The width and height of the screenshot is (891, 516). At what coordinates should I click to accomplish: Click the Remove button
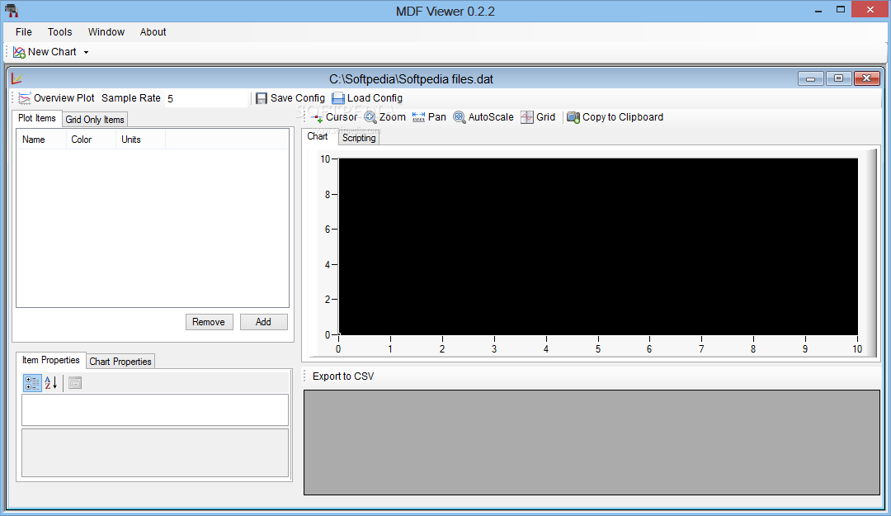click(209, 322)
